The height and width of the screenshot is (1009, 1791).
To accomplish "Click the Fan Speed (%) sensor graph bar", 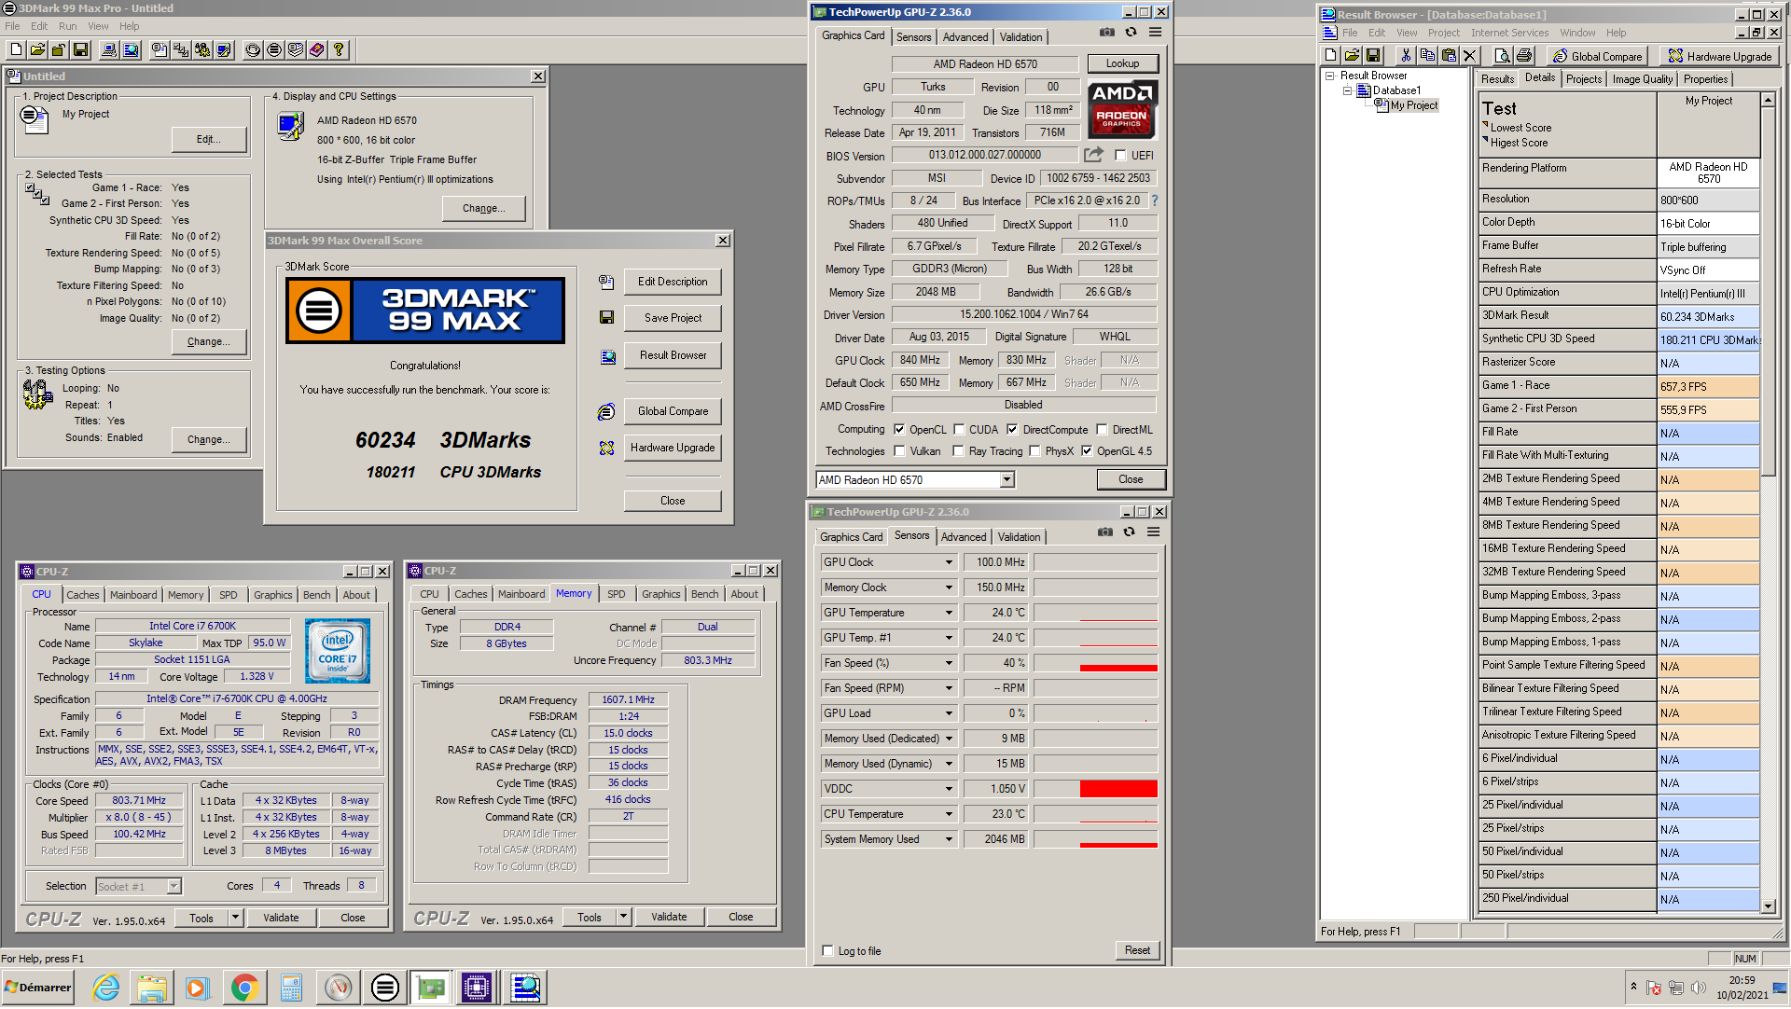I will (1118, 668).
